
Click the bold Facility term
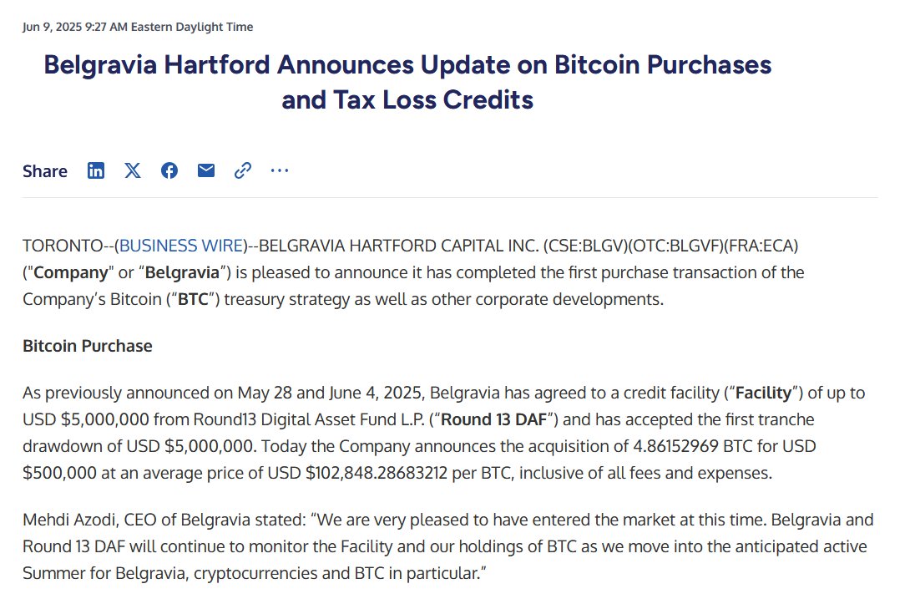coord(763,393)
